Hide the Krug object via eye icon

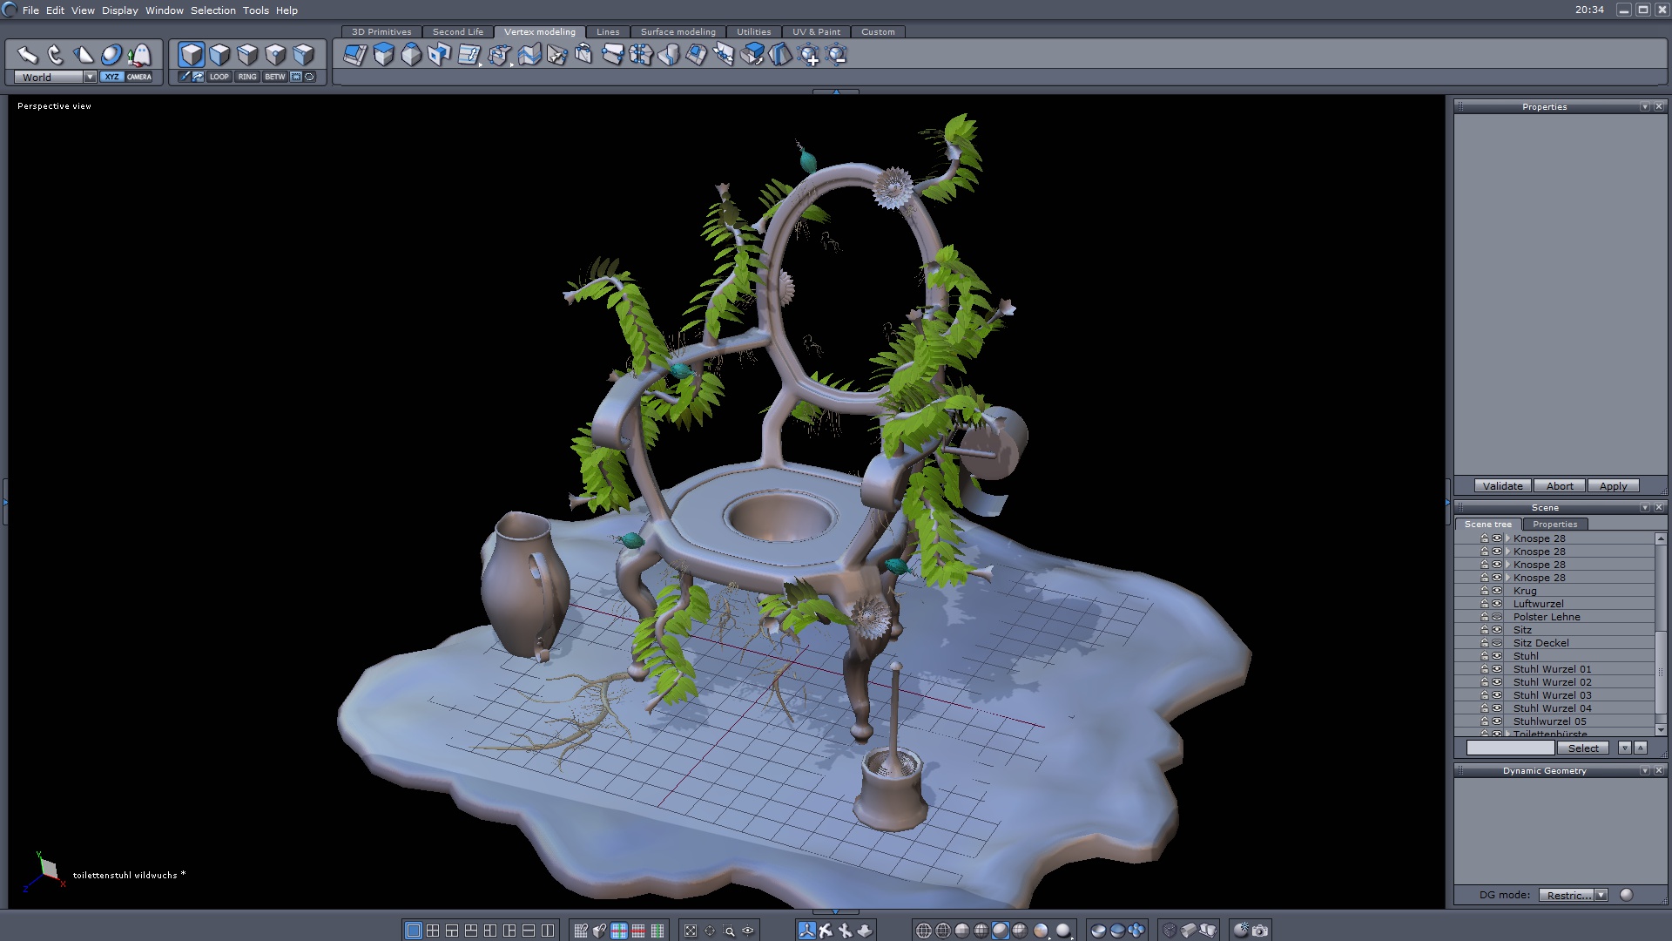pyautogui.click(x=1497, y=591)
